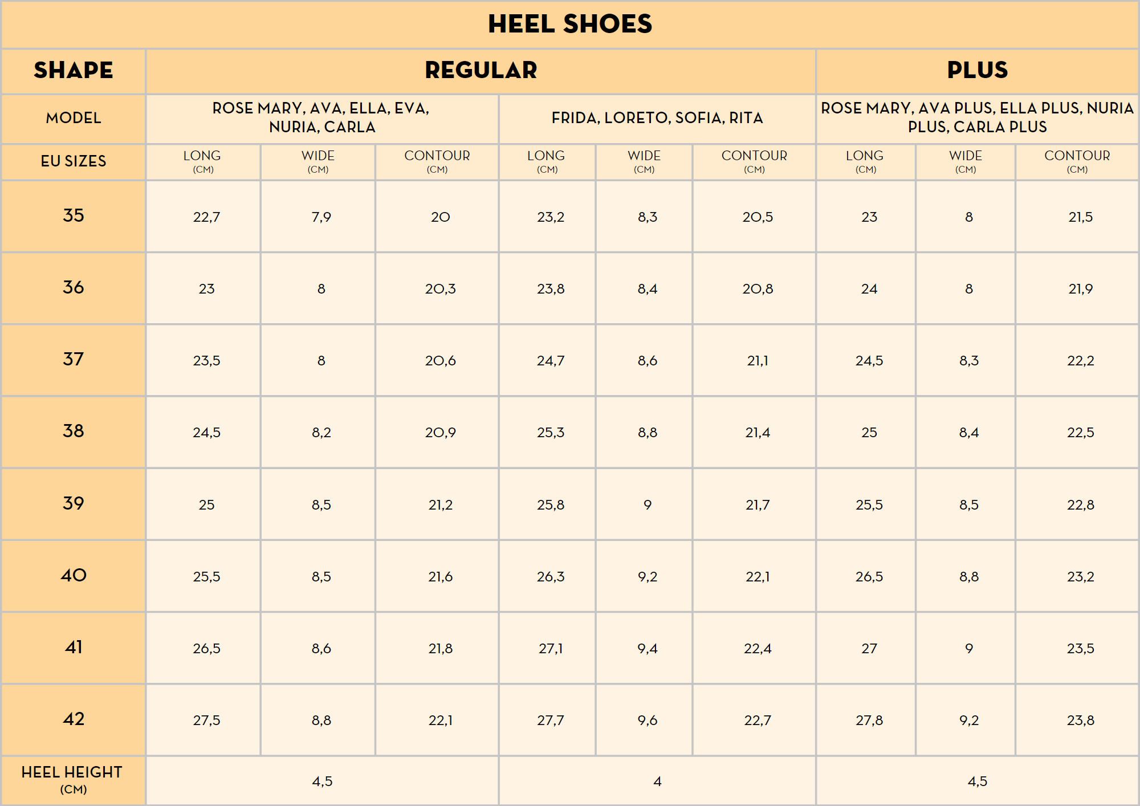The image size is (1140, 806).
Task: Click EU size 35 row header
Action: tap(74, 215)
